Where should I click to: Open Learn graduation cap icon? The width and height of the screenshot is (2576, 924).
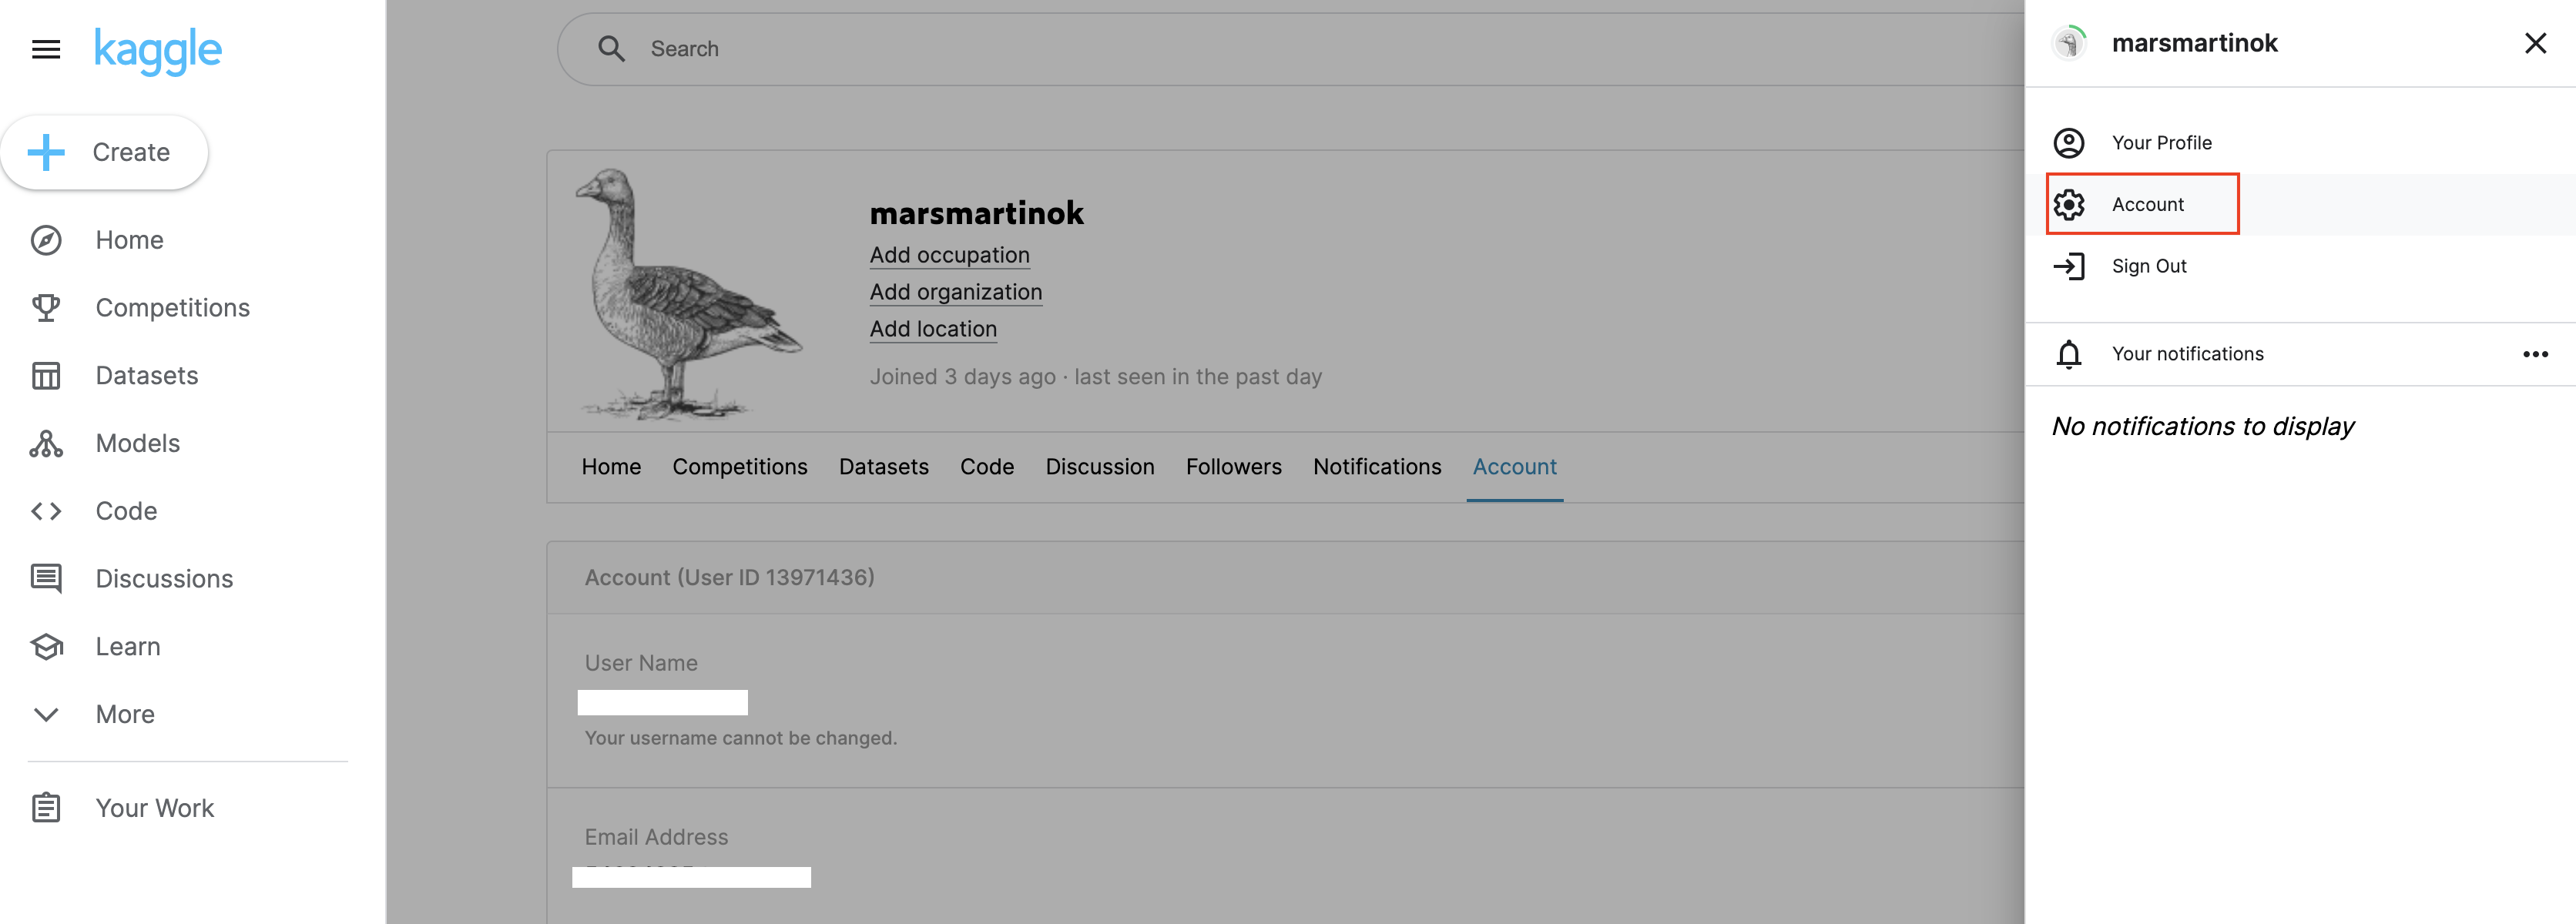[46, 647]
